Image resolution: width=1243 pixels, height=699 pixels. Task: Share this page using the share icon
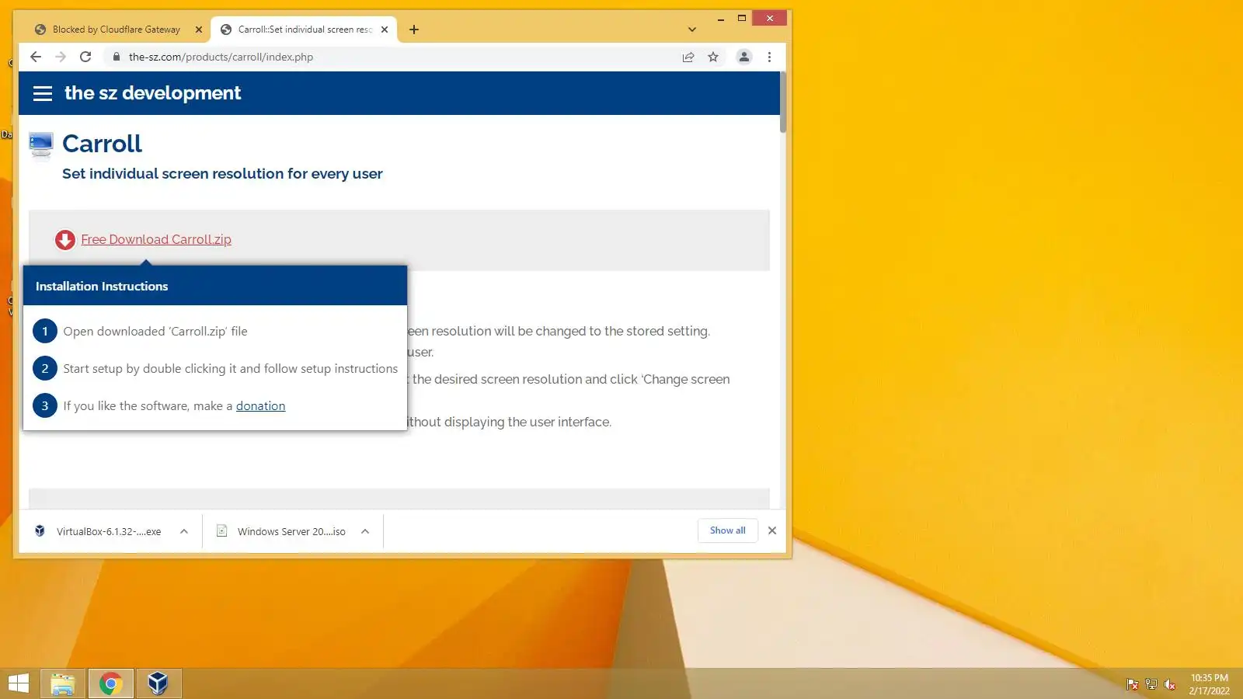point(688,57)
